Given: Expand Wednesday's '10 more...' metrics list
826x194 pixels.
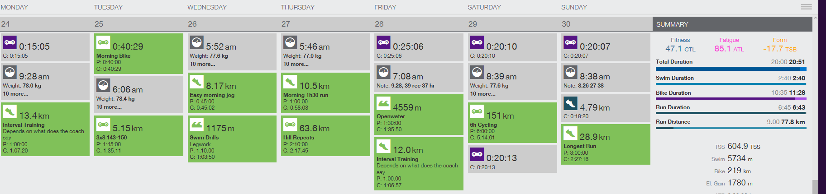Looking at the screenshot, I should [x=202, y=64].
